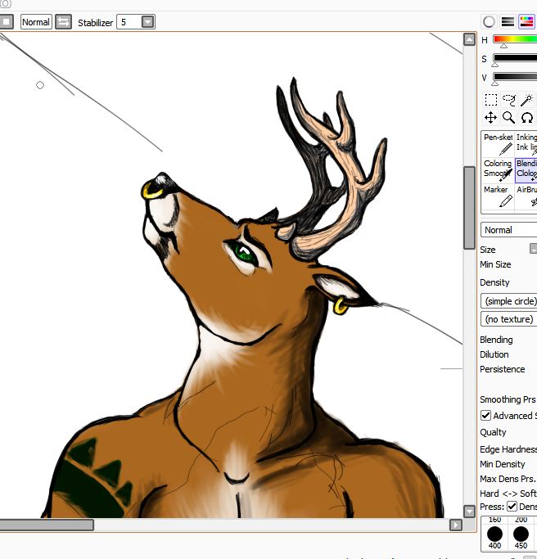Select the 400 brush size preset
This screenshot has height=559, width=537.
click(495, 535)
